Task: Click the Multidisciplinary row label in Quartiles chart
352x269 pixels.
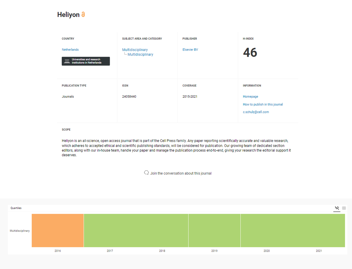Action: click(x=20, y=231)
